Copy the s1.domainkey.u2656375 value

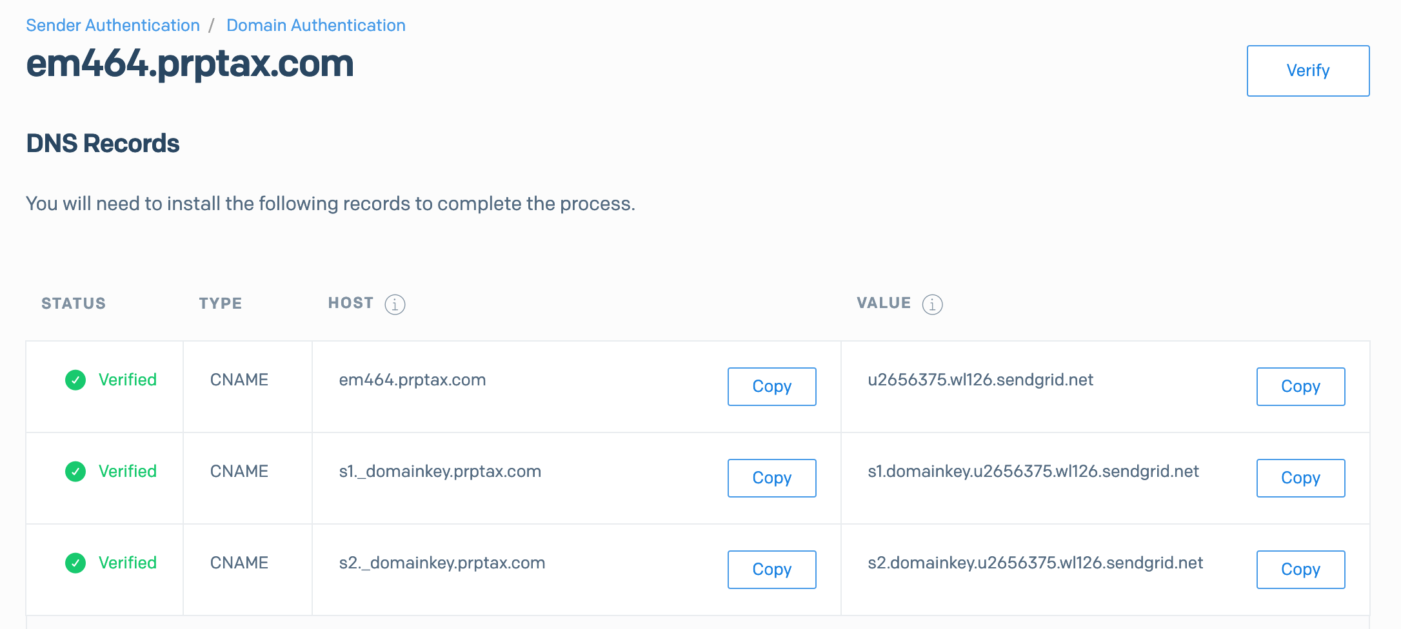pyautogui.click(x=1300, y=478)
